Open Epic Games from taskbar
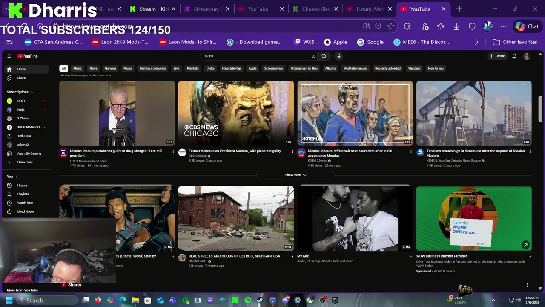The image size is (545, 307). [336, 300]
